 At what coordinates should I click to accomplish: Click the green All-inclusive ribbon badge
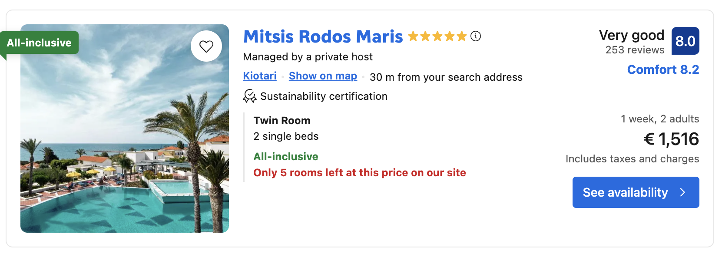pyautogui.click(x=39, y=43)
